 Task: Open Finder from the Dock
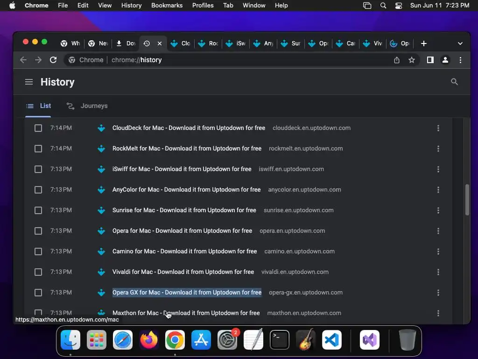[70, 340]
